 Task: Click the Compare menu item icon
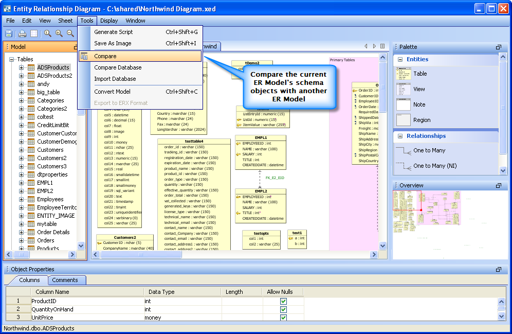tap(84, 56)
